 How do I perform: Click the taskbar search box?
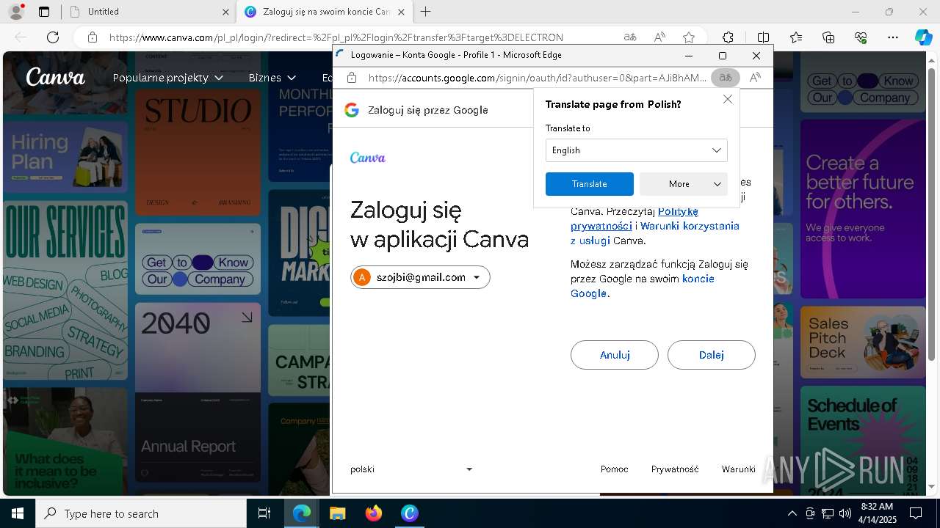141,513
